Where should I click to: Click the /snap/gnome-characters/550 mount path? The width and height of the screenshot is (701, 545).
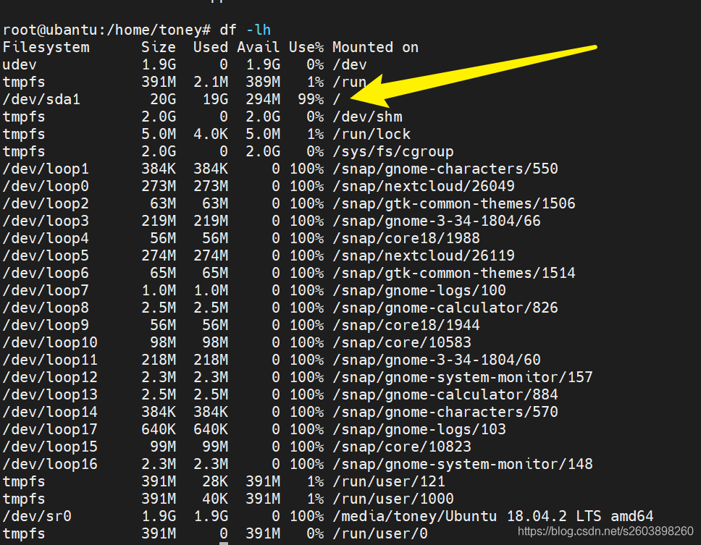[x=445, y=169]
